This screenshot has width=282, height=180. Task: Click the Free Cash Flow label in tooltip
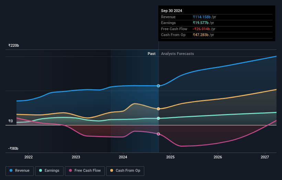click(174, 29)
